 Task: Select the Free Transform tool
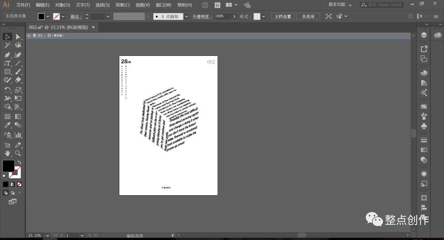(18, 99)
